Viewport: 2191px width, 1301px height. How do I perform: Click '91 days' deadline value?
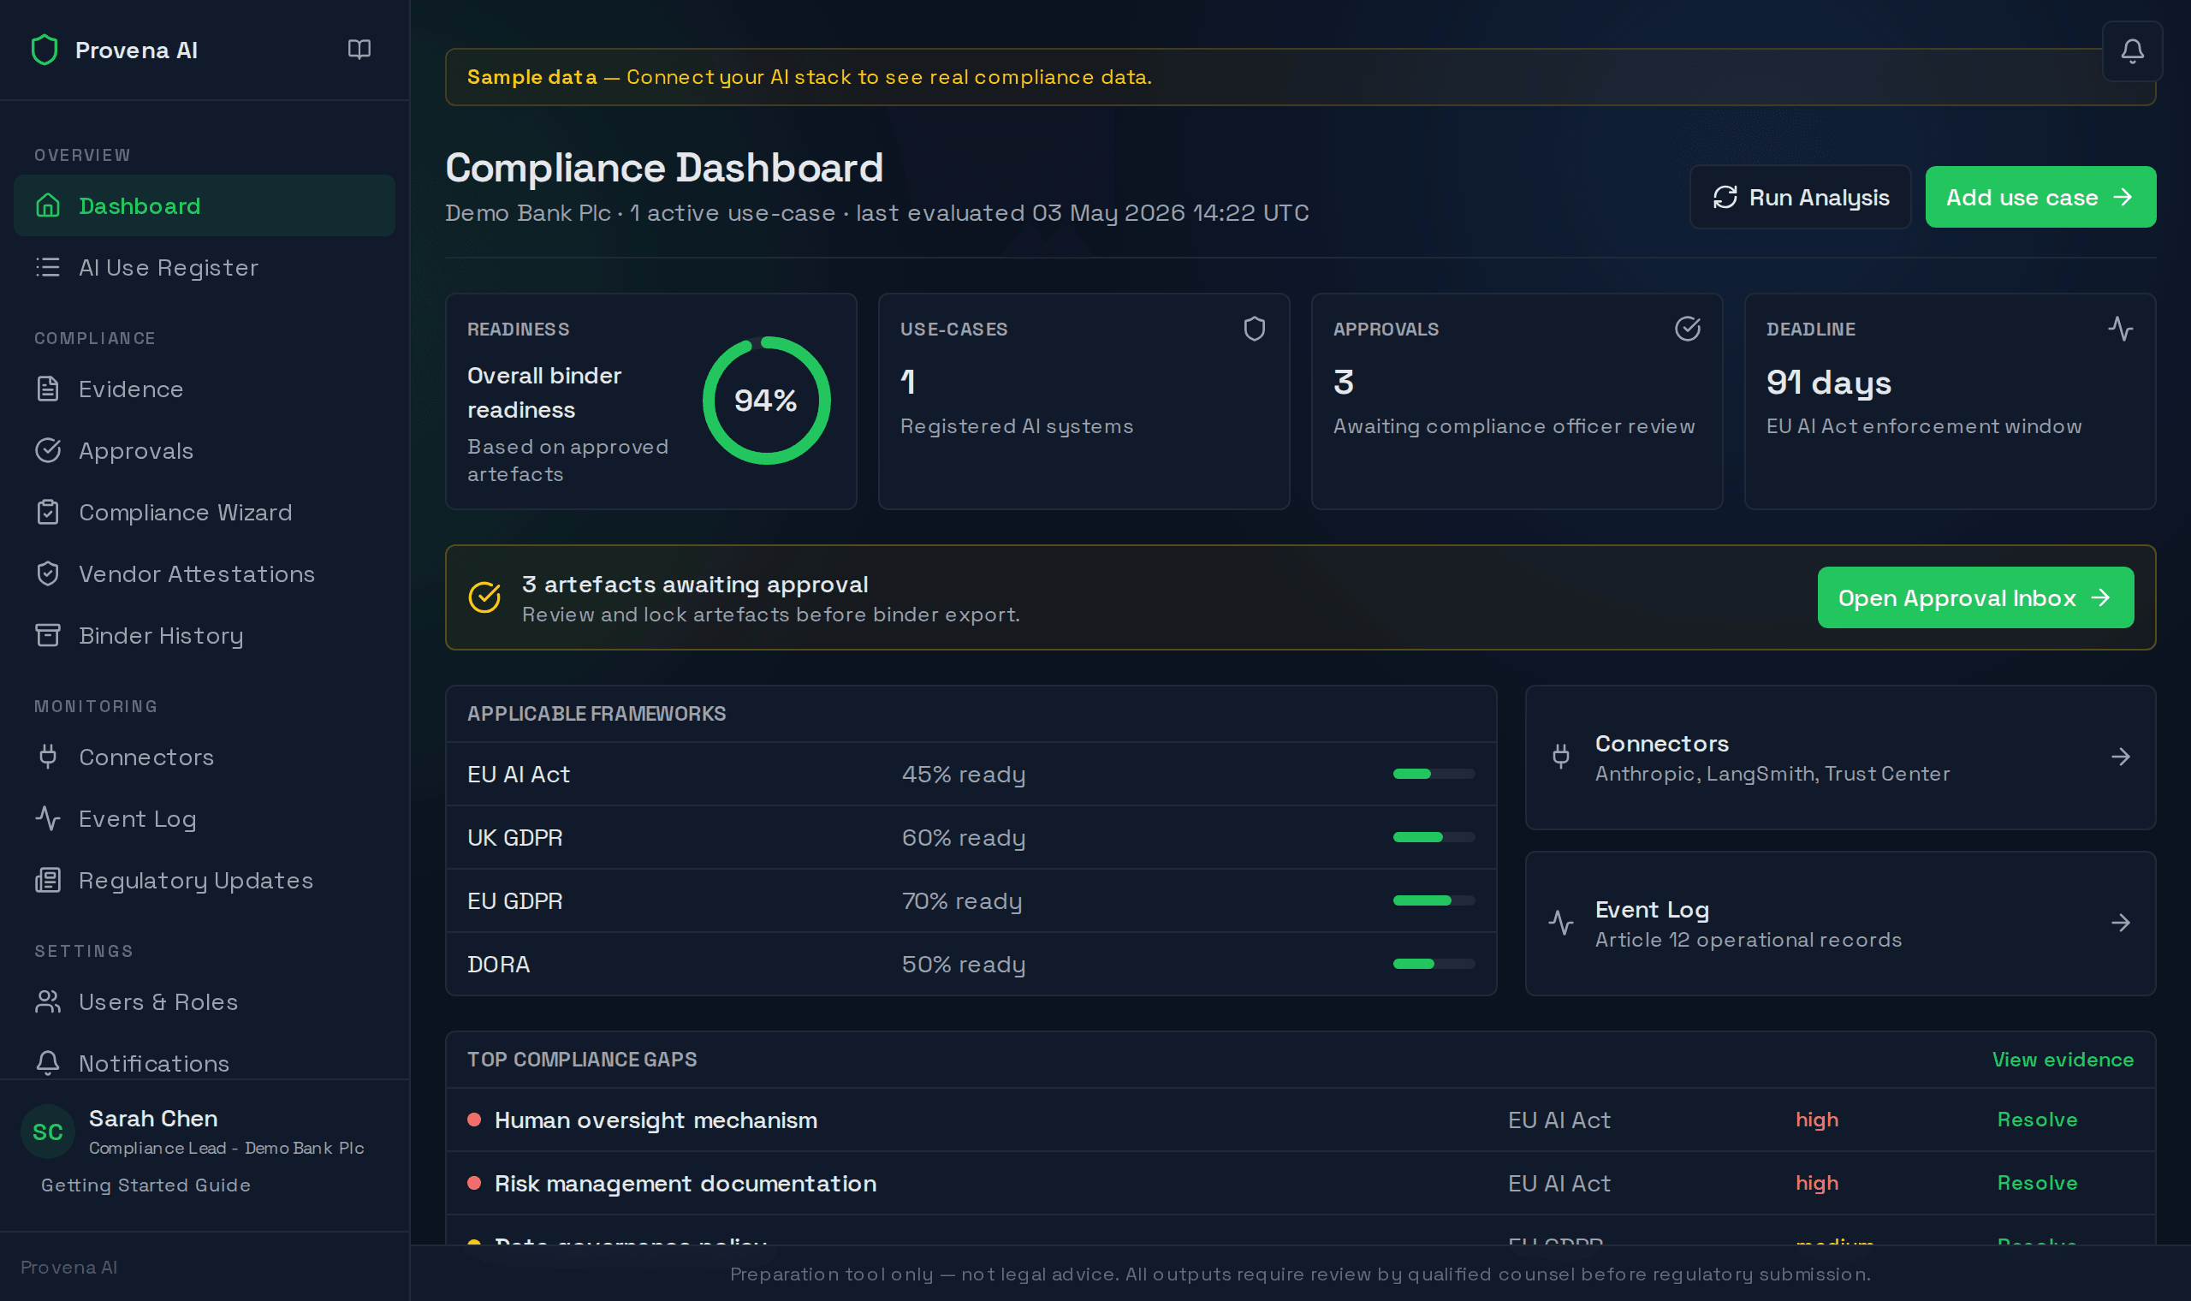(x=1828, y=383)
